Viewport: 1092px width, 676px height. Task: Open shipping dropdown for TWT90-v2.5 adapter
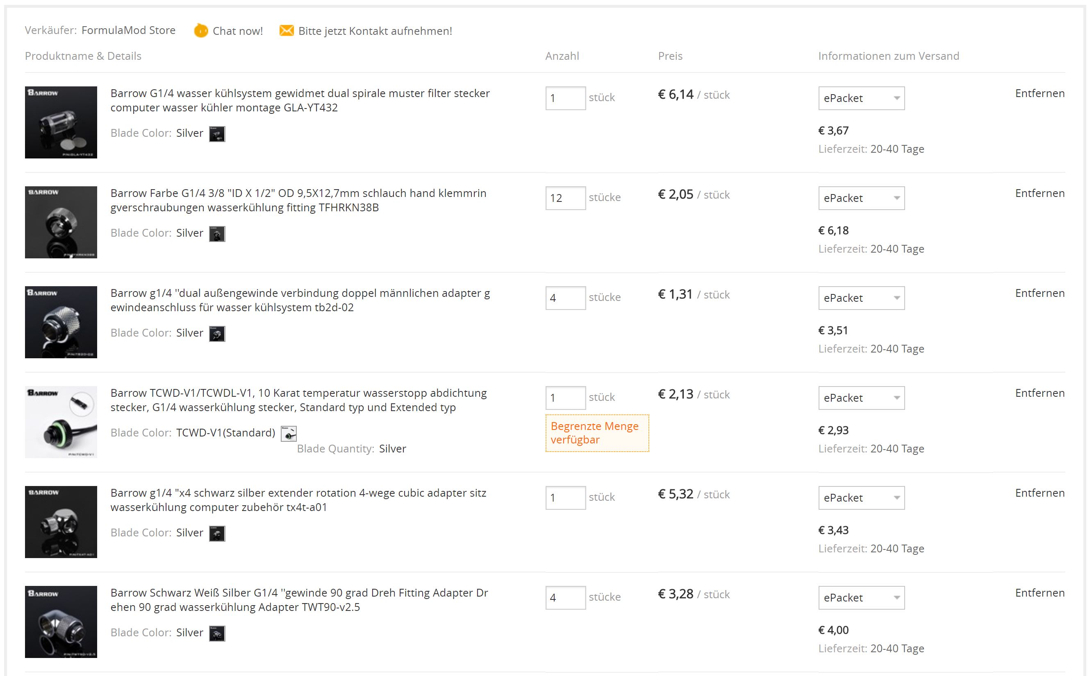[861, 598]
